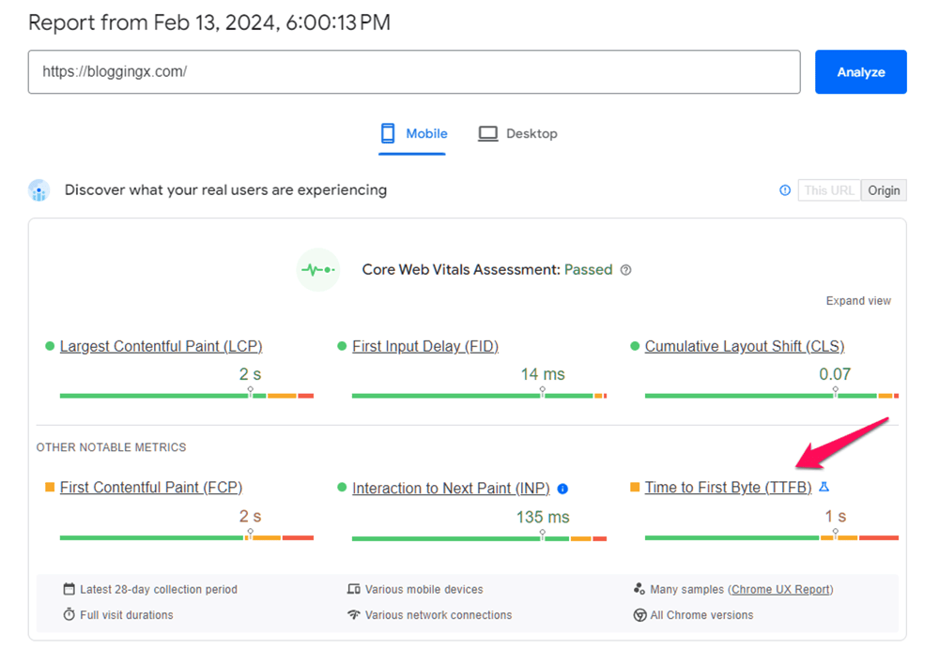
Task: Click the real users experience chart icon
Action: coord(38,190)
